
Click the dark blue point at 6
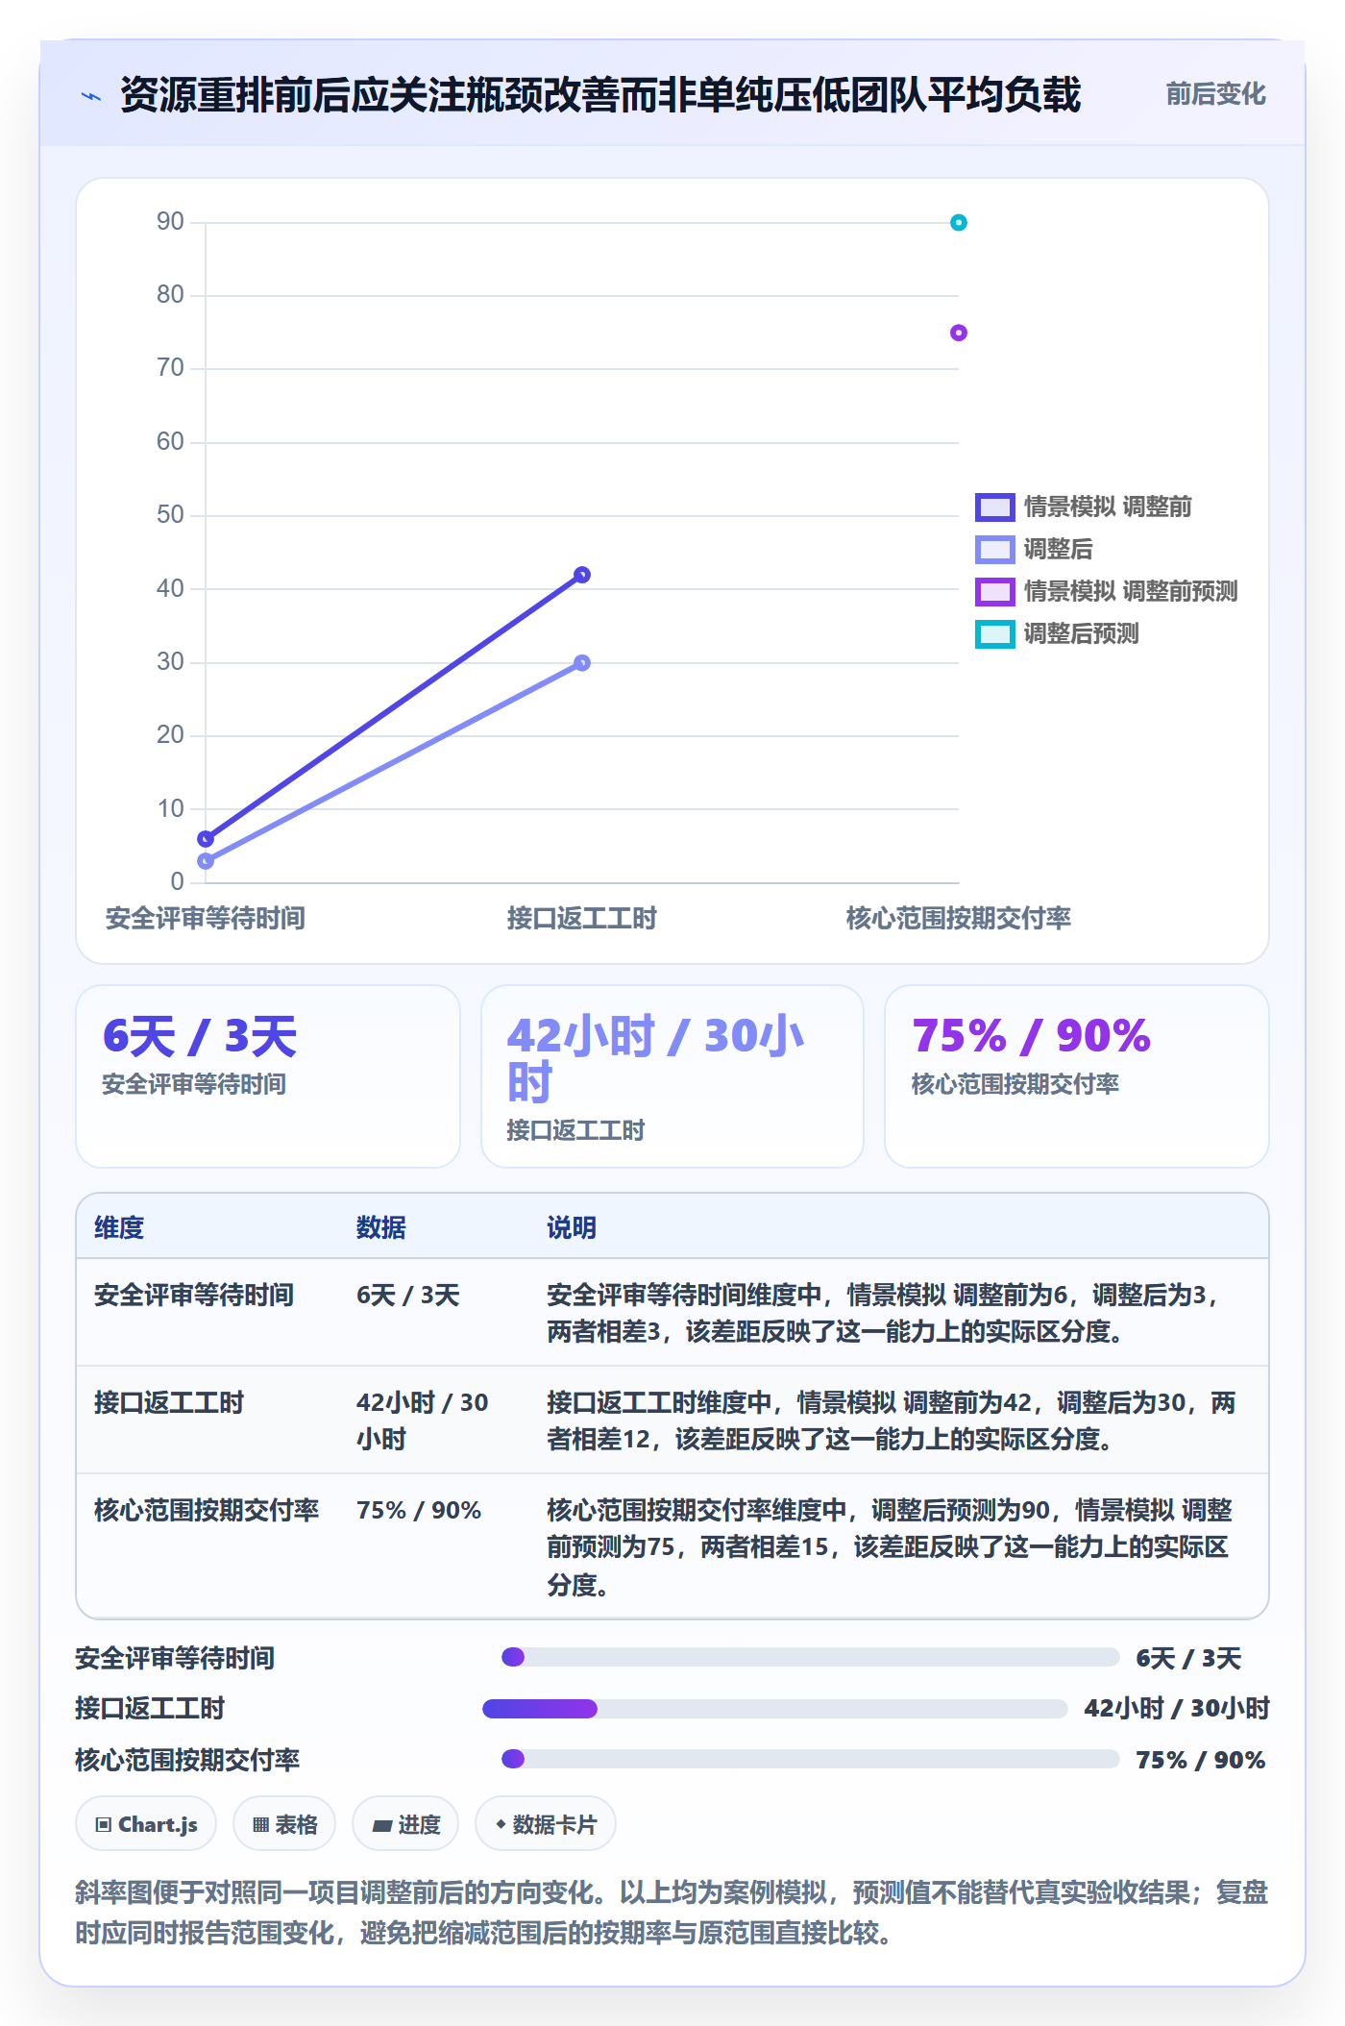(x=206, y=839)
